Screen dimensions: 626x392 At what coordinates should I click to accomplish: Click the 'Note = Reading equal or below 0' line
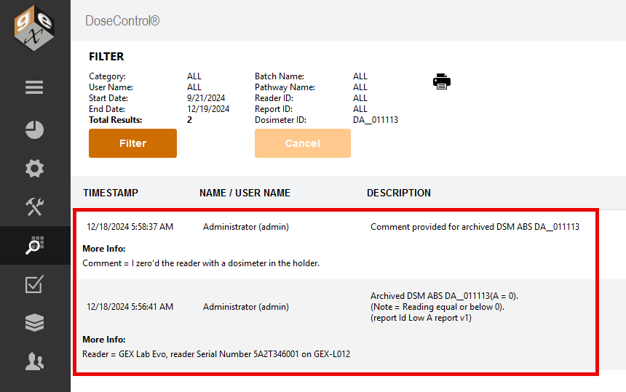437,307
